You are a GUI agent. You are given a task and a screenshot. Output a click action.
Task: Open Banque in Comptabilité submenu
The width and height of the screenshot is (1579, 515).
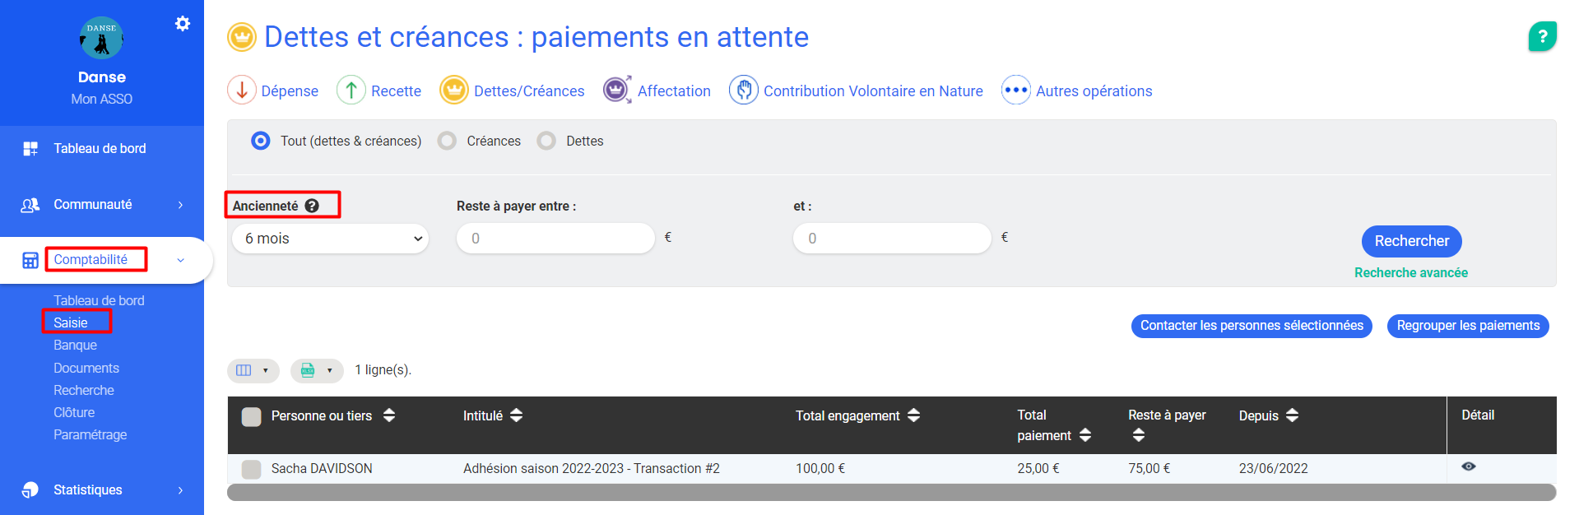click(x=75, y=345)
